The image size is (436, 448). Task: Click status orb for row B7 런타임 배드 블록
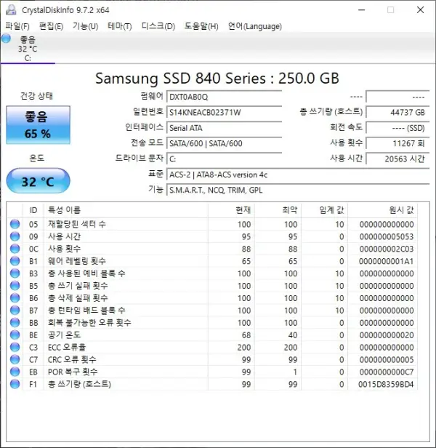click(15, 310)
